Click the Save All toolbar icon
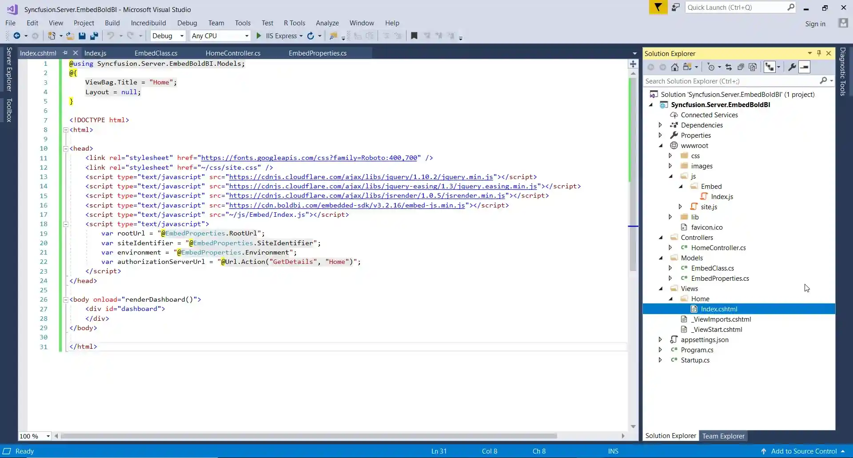 (x=94, y=36)
